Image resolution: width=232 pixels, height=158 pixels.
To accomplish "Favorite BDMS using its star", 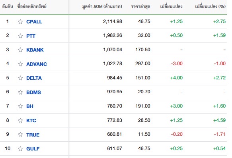I will (x=20, y=92).
